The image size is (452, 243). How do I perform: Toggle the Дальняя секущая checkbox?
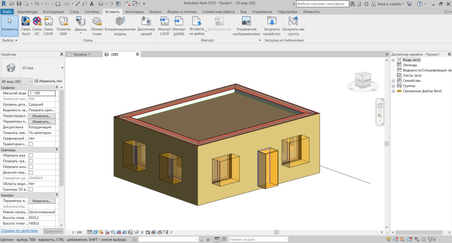[31, 172]
